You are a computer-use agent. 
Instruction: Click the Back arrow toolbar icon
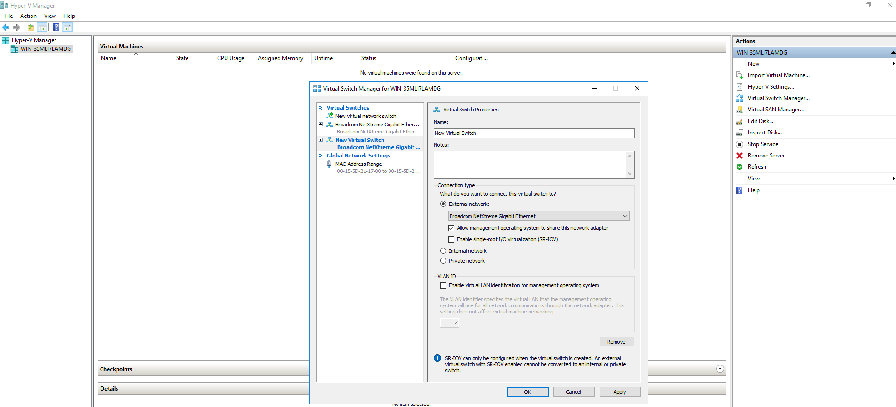(x=6, y=28)
